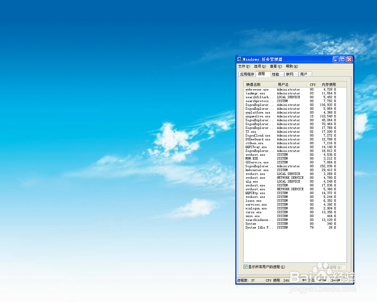Minimize the Windows 任务管理器 window
Screen dimensions: 377x302
click(x=336, y=59)
